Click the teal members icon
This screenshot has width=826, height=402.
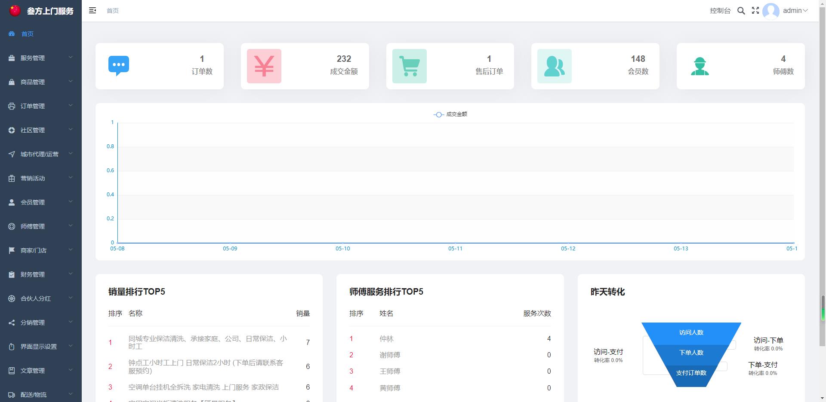[x=555, y=66]
